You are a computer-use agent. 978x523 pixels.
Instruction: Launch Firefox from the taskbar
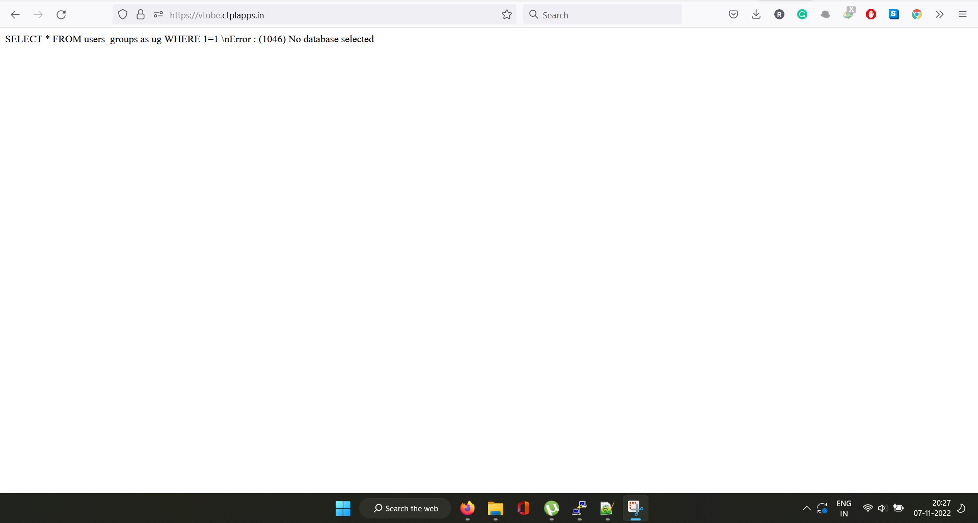(x=468, y=508)
